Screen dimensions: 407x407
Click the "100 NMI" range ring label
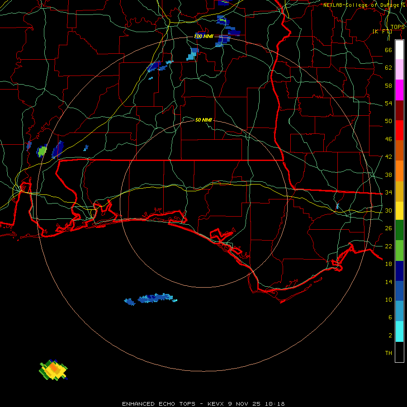pos(203,36)
